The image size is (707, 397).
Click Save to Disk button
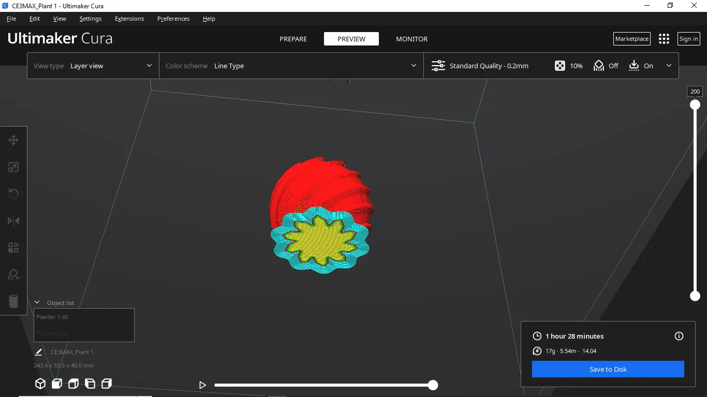(x=608, y=369)
